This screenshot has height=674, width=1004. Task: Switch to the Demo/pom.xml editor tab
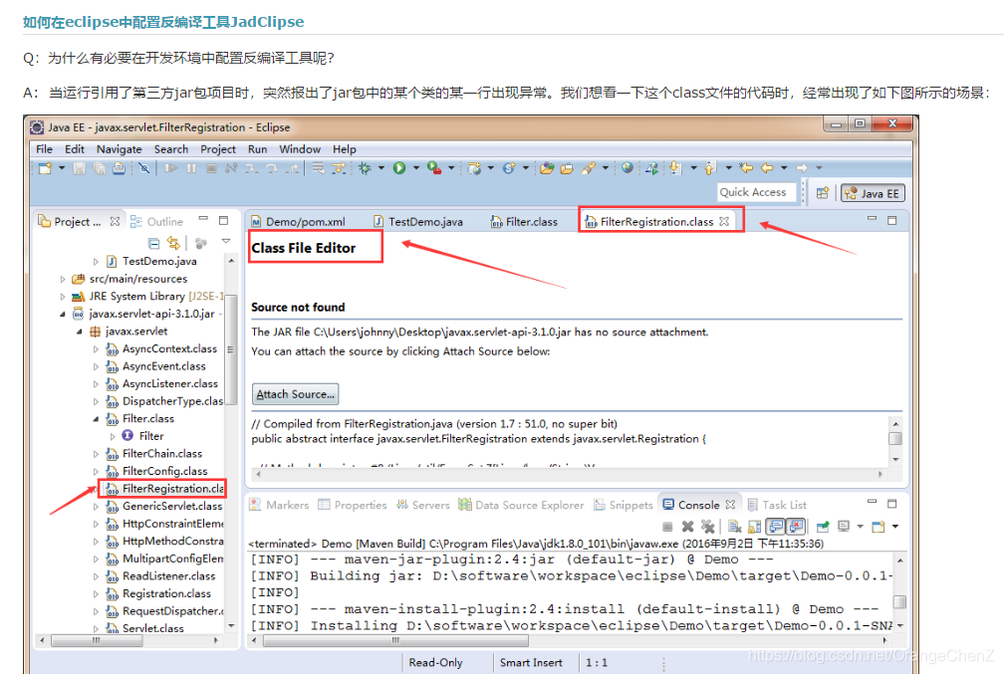(x=299, y=221)
